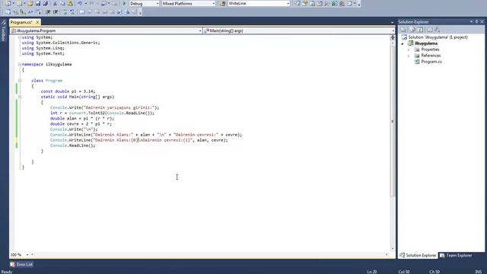Viewport: 487px width, 274px height.
Task: Click View Code icon in Solution Explorer
Action: click(429, 30)
